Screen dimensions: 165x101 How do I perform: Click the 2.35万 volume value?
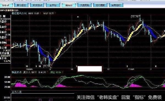tap(7, 50)
